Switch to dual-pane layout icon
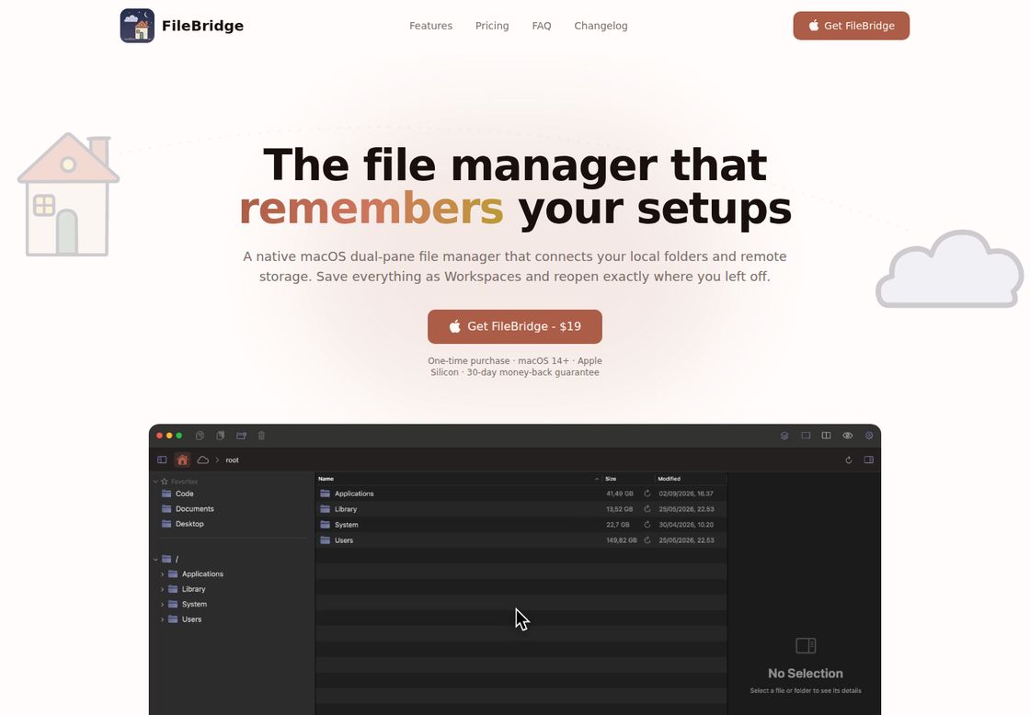Viewport: 1030px width, 715px height. pyautogui.click(x=827, y=436)
